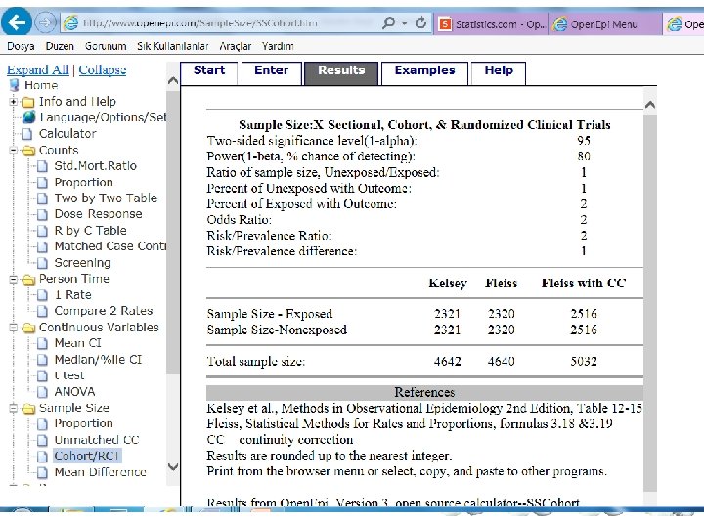Select the Results tab
Screen dimensions: 704x528
click(341, 72)
